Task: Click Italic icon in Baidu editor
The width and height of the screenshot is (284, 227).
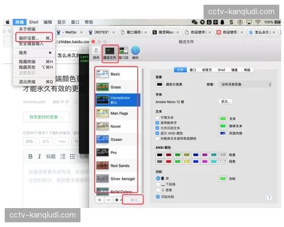Action: 39,157
